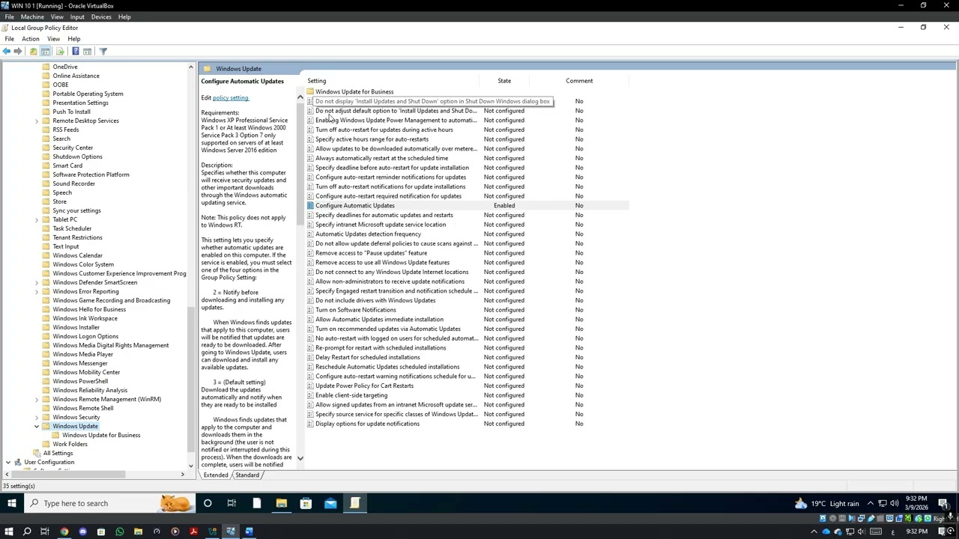Viewport: 959px width, 539px height.
Task: Expand Windows Defender SmartScreen node arrow
Action: (x=37, y=282)
